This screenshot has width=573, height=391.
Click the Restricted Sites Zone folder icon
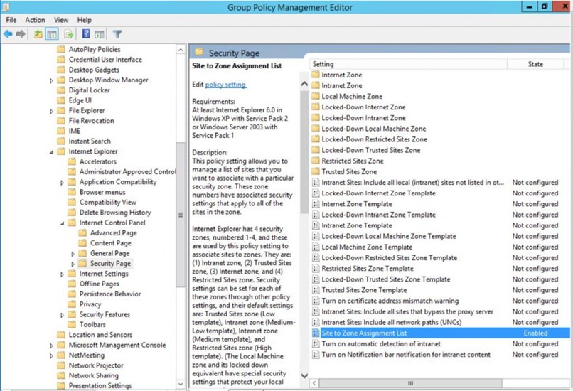click(316, 161)
